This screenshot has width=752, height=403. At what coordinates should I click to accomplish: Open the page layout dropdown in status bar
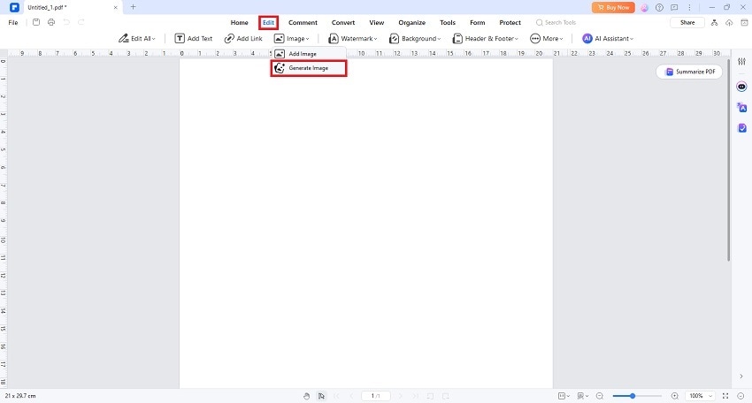(564, 396)
